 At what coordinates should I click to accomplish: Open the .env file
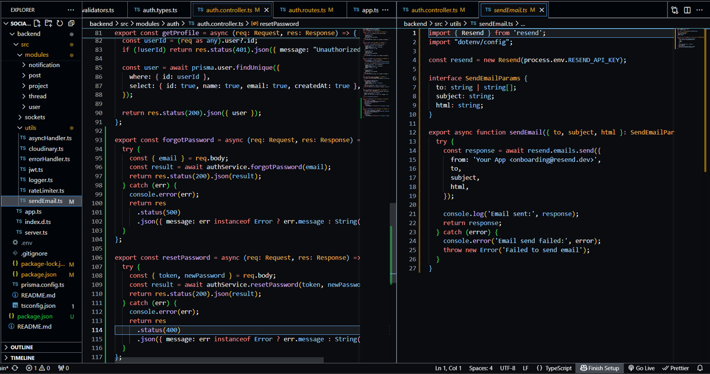pyautogui.click(x=26, y=243)
